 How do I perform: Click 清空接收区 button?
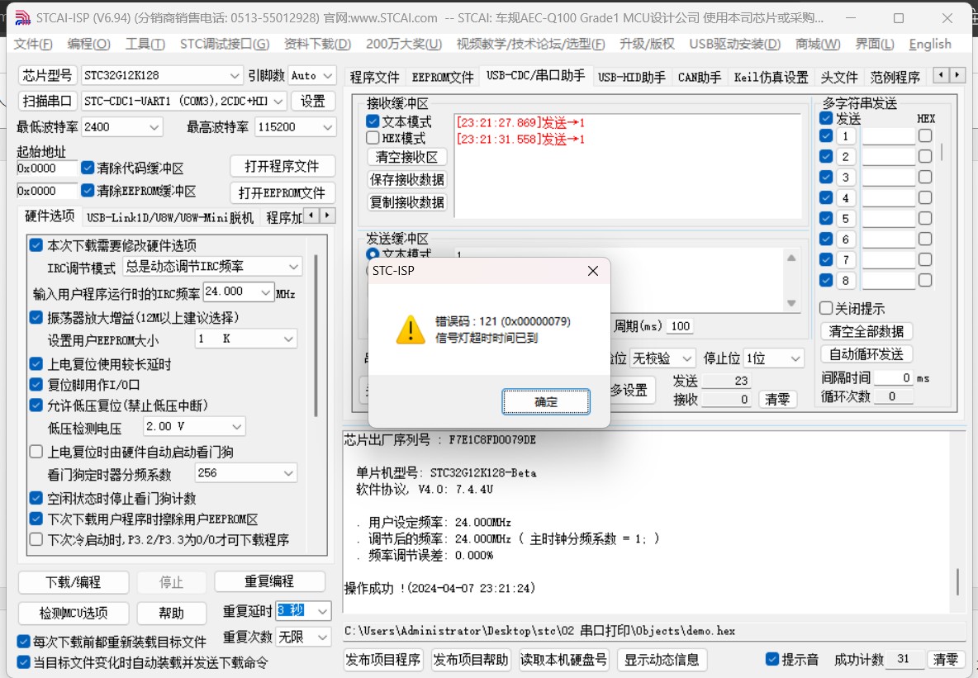[x=406, y=157]
